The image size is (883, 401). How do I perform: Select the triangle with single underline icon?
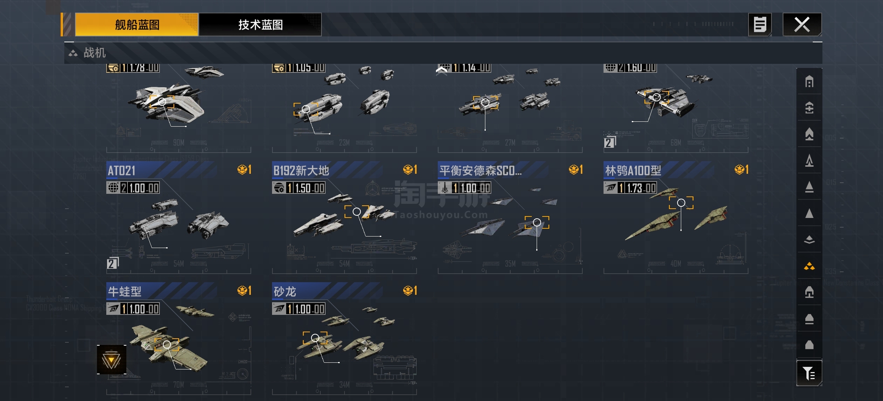pos(809,187)
